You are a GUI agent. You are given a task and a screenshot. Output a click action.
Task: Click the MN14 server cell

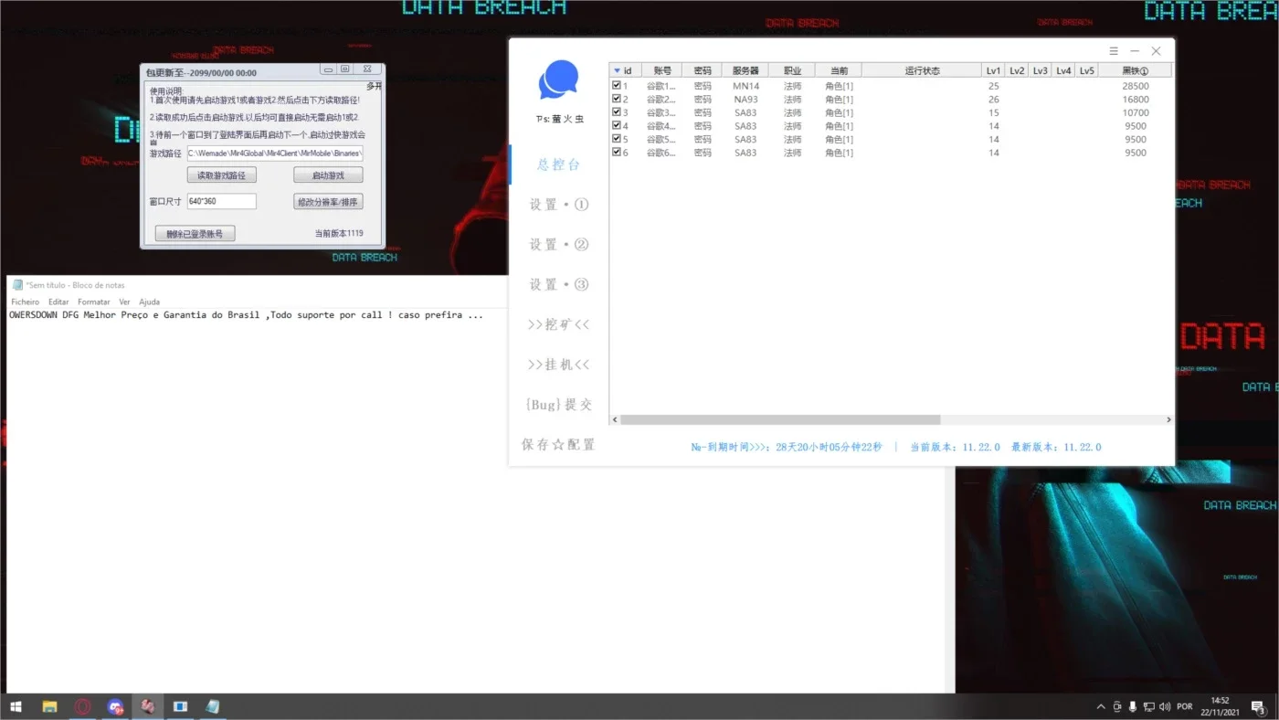(745, 86)
